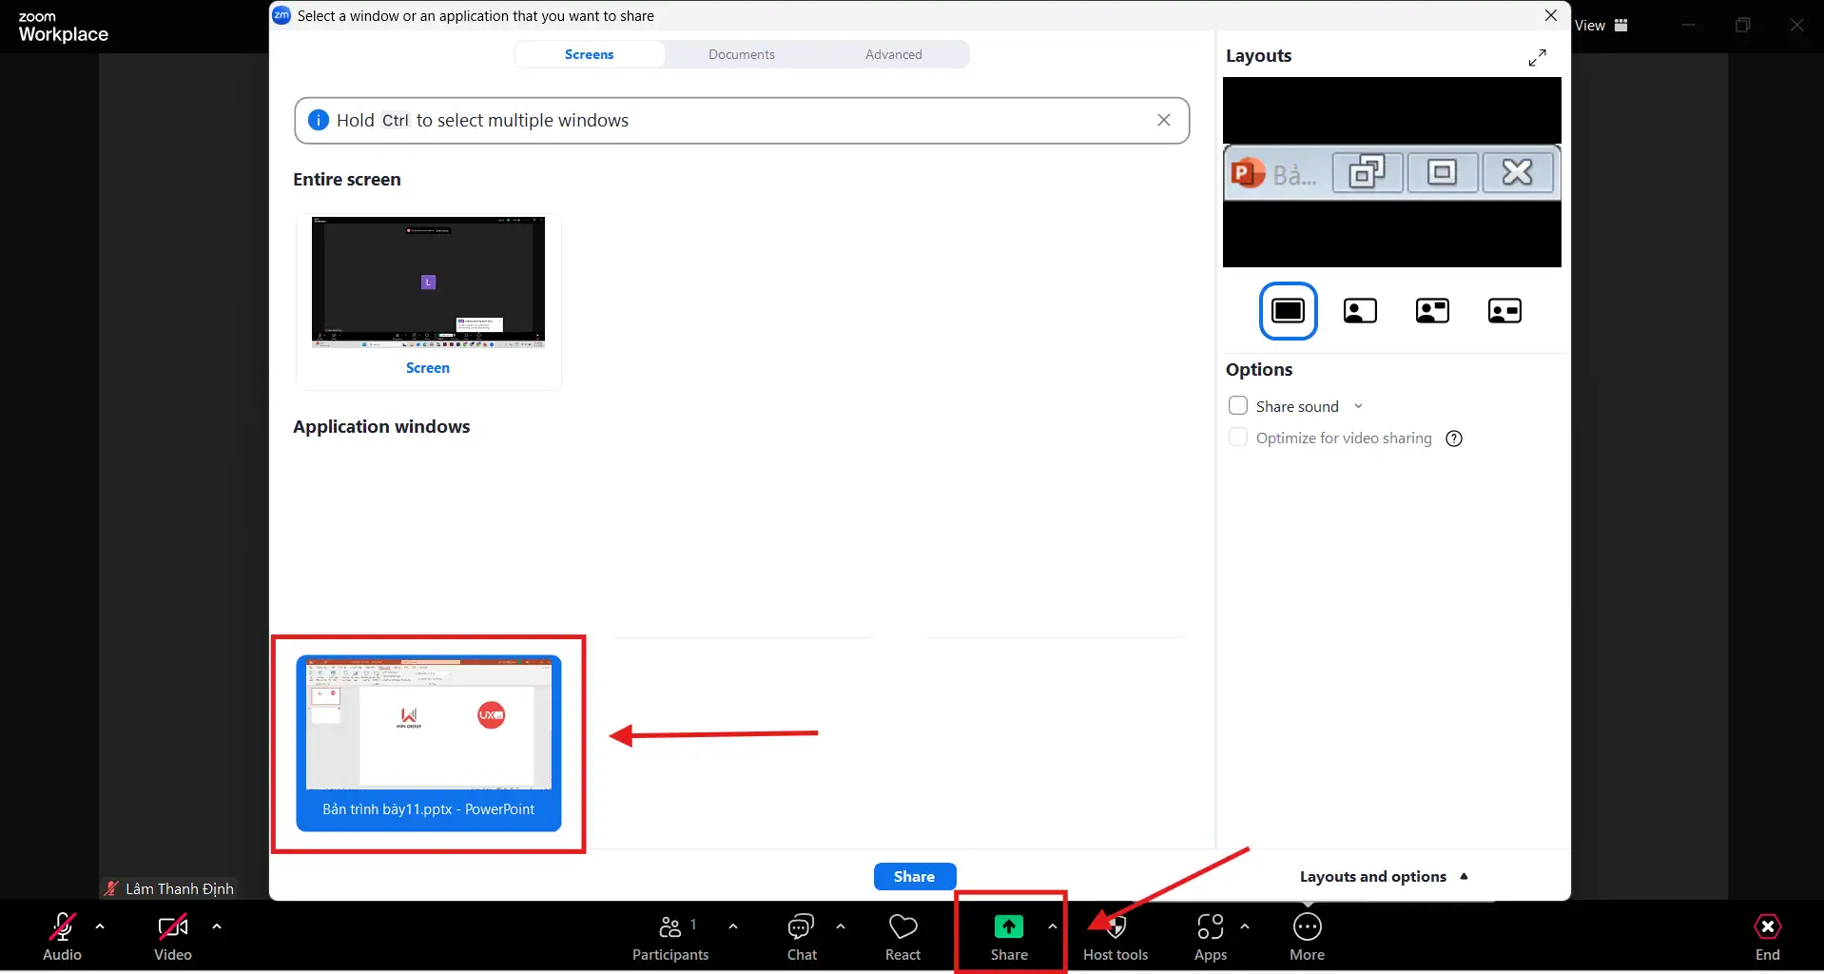Open the Participants list
1824x974 pixels.
coord(670,936)
